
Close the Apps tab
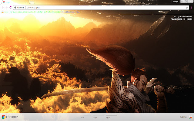[27, 2]
